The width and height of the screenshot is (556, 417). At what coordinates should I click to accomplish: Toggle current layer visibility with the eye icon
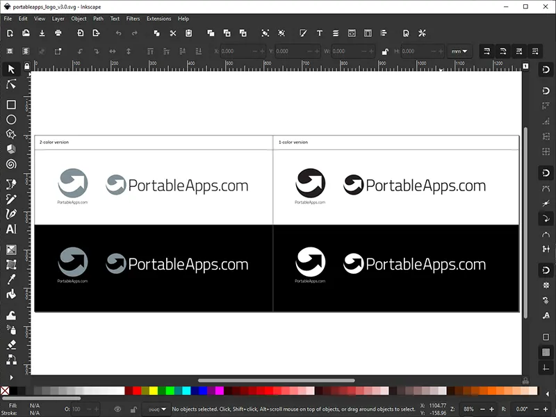[117, 409]
